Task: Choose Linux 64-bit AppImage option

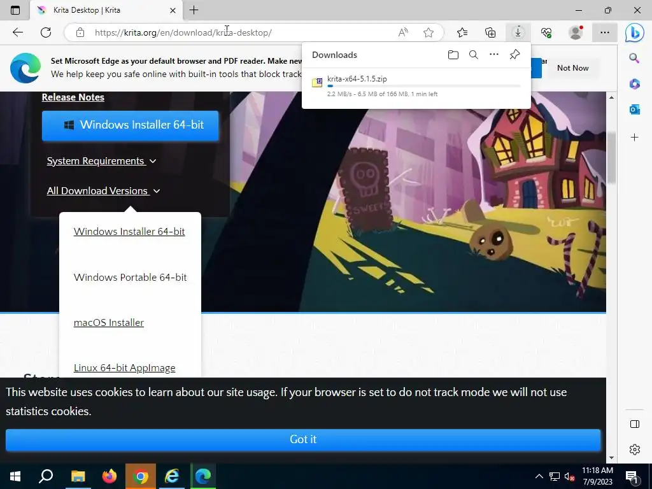Action: click(x=124, y=368)
